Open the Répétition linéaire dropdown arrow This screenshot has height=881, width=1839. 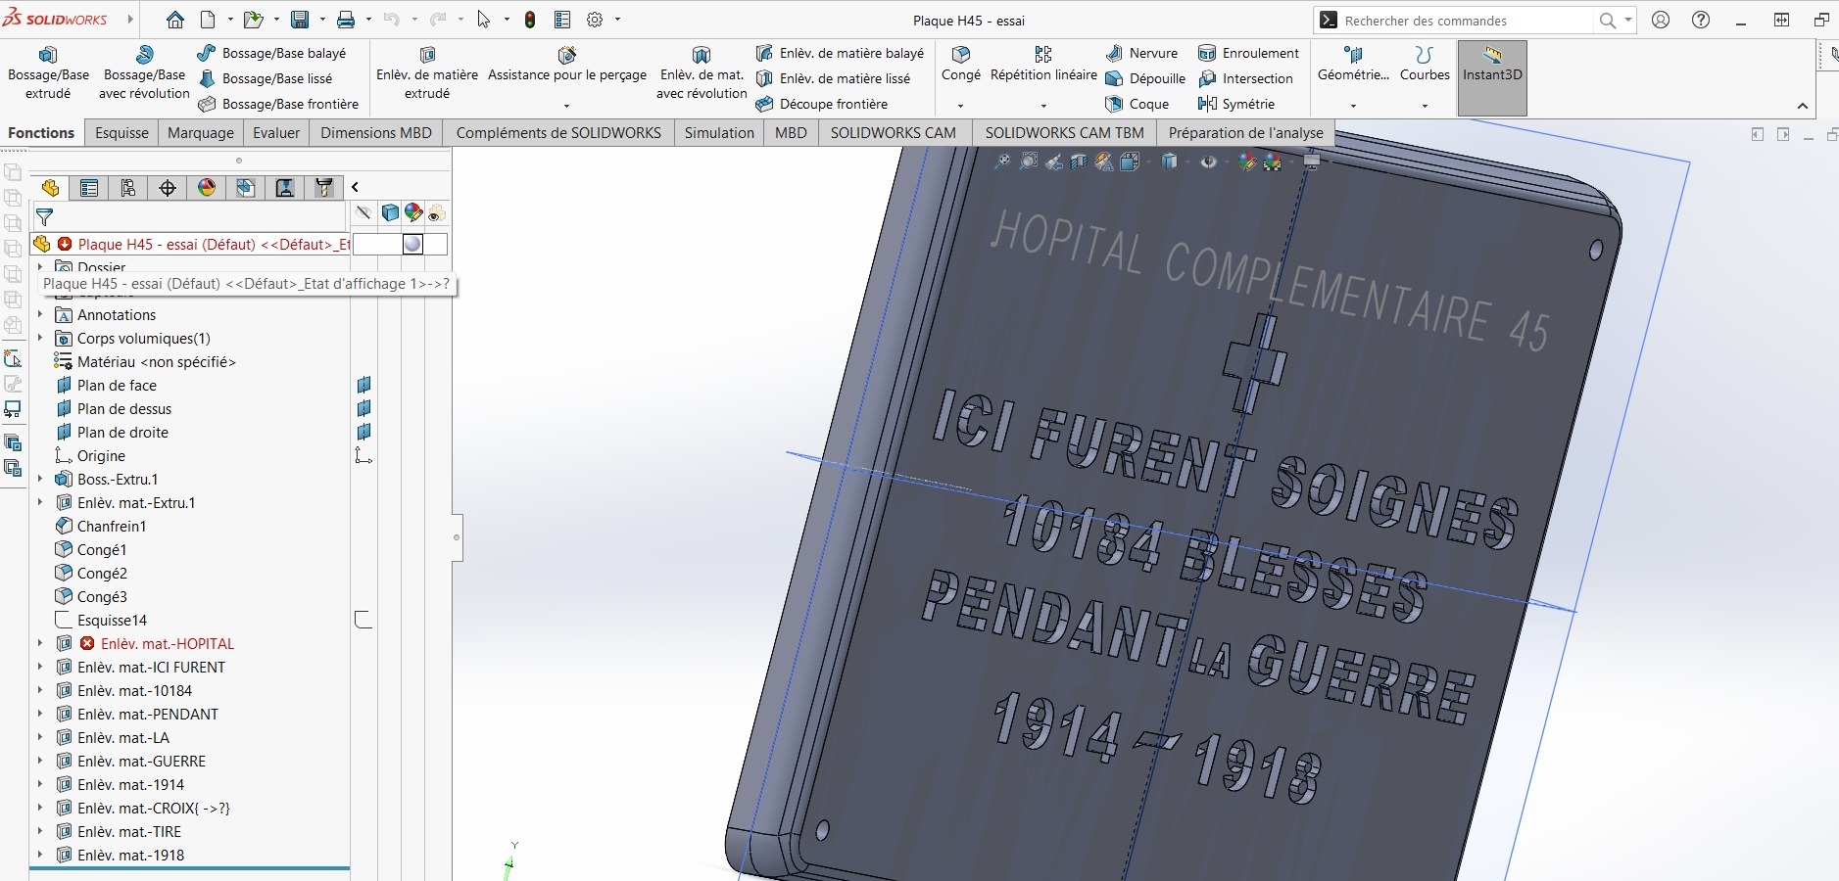[1043, 105]
